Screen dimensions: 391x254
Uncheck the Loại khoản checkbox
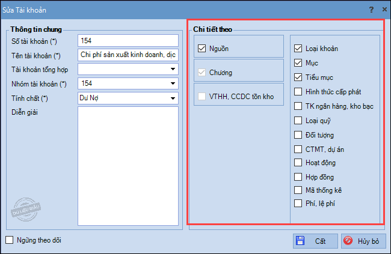click(x=298, y=48)
